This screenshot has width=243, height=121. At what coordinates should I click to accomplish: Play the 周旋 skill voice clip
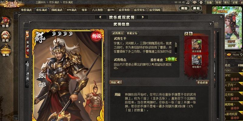[x=116, y=82]
